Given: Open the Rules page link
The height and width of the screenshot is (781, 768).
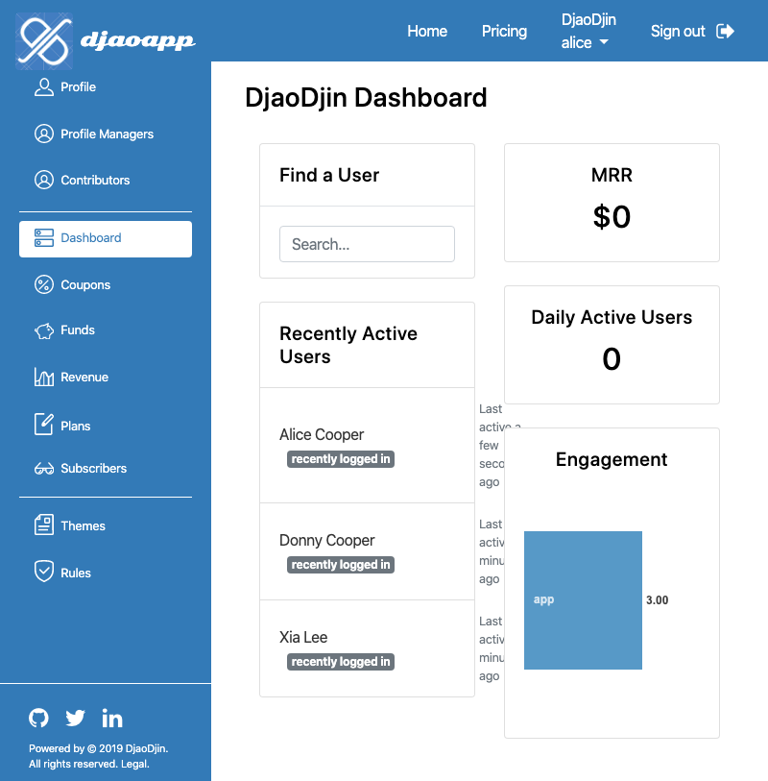Looking at the screenshot, I should [106, 573].
